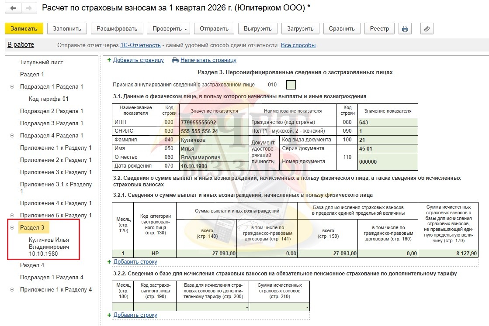
Task: Click Добавить строку under section 3.2.1
Action: (x=135, y=262)
